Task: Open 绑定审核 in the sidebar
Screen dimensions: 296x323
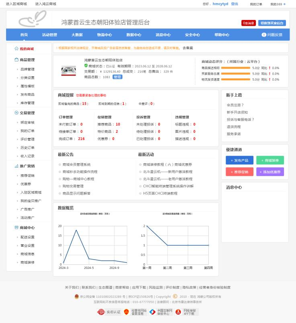Action: (27, 122)
